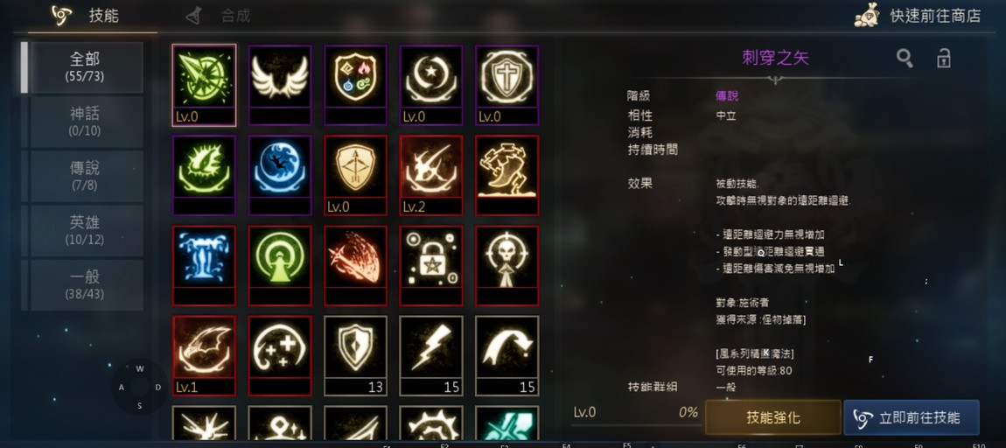This screenshot has width=1006, height=448.
Task: Toggle the skill lock padlock icon
Action: coord(943,58)
